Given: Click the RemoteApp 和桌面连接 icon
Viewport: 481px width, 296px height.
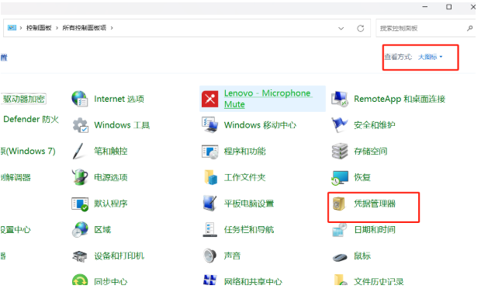Looking at the screenshot, I should tap(340, 99).
